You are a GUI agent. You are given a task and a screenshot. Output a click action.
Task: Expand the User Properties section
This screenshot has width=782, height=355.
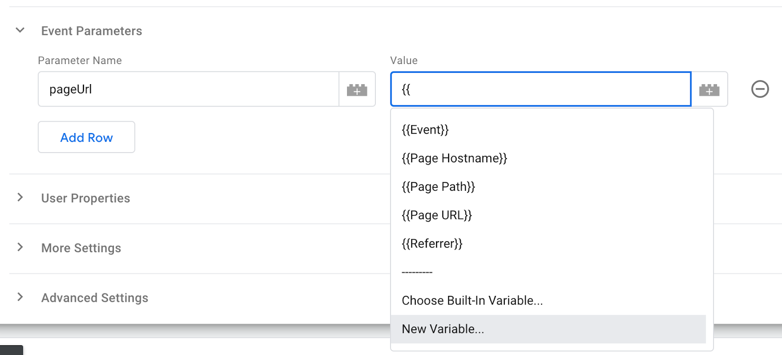click(20, 198)
